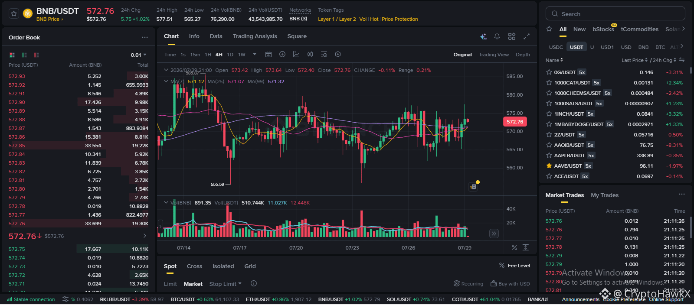Collapse the Vol(BNB) indicator legend

[x=166, y=202]
